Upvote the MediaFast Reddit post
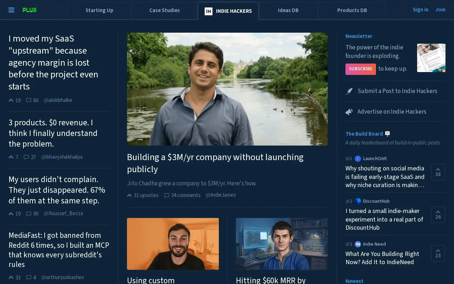Image resolution: width=454 pixels, height=284 pixels. pos(11,277)
